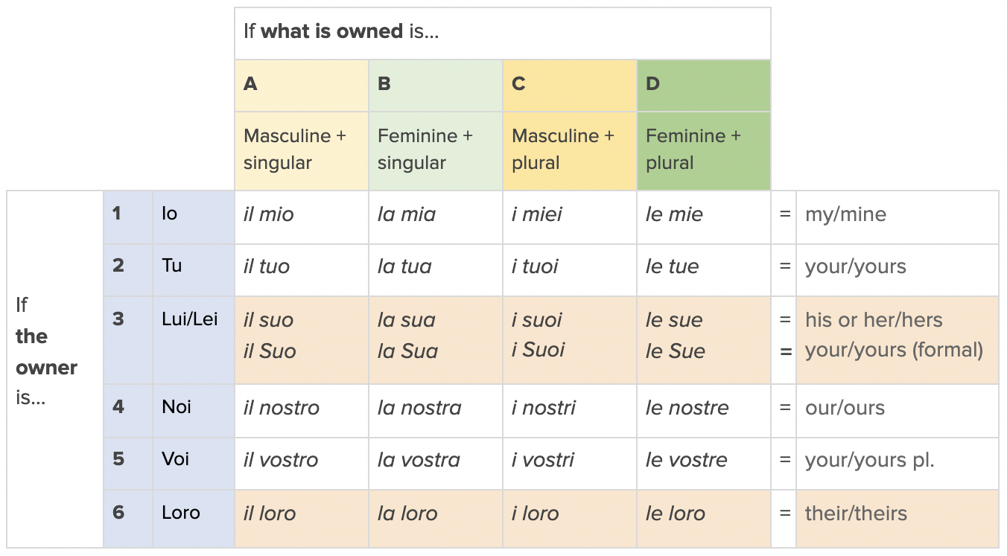Click the 'Feminine + singular' header cell
Image resolution: width=1007 pixels, height=556 pixels.
pos(425,150)
